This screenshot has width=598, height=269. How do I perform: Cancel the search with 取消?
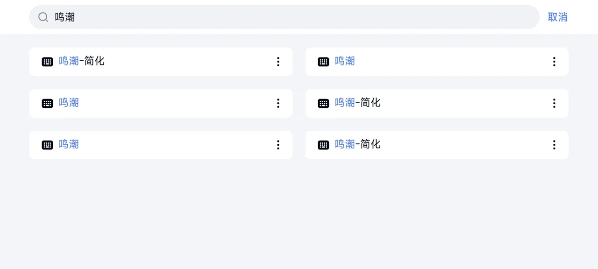pyautogui.click(x=557, y=17)
